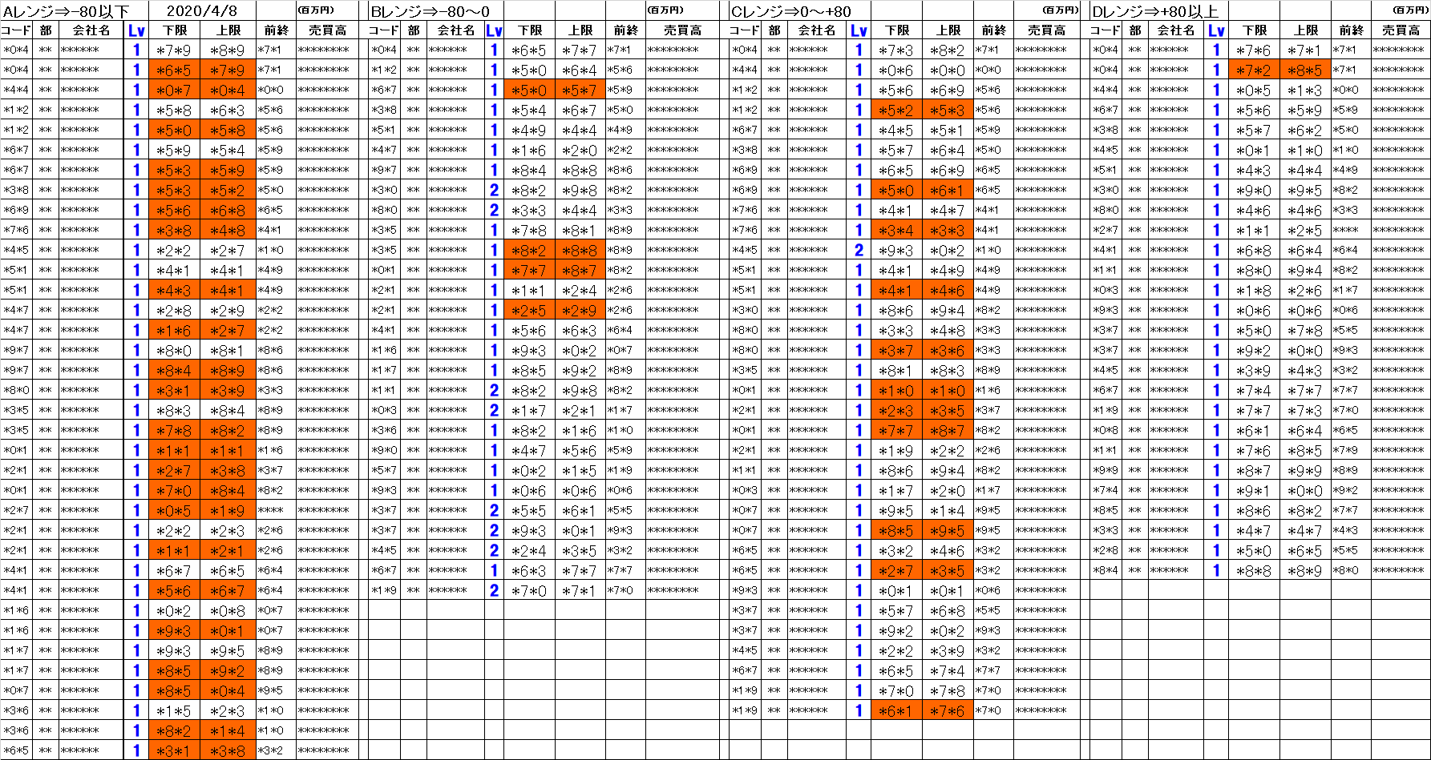Screen dimensions: 1431x760
Task: Select the 売買高 header in the Cレンジ table
Action: pyautogui.click(x=1046, y=30)
